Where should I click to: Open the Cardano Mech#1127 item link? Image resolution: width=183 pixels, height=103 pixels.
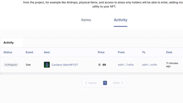tap(65, 65)
